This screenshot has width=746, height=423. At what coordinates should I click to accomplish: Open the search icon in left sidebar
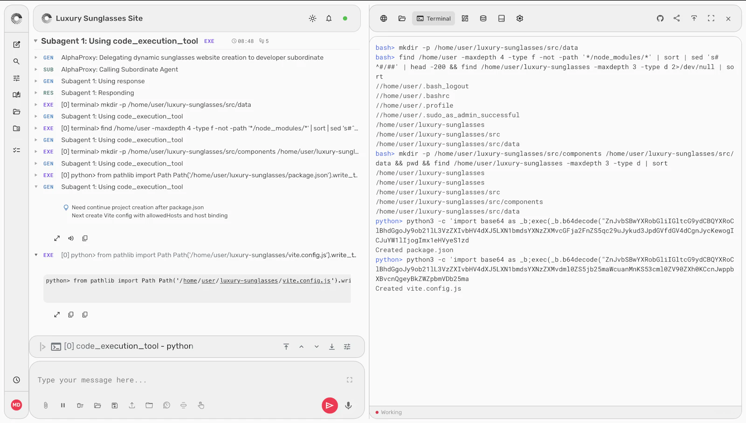[16, 61]
